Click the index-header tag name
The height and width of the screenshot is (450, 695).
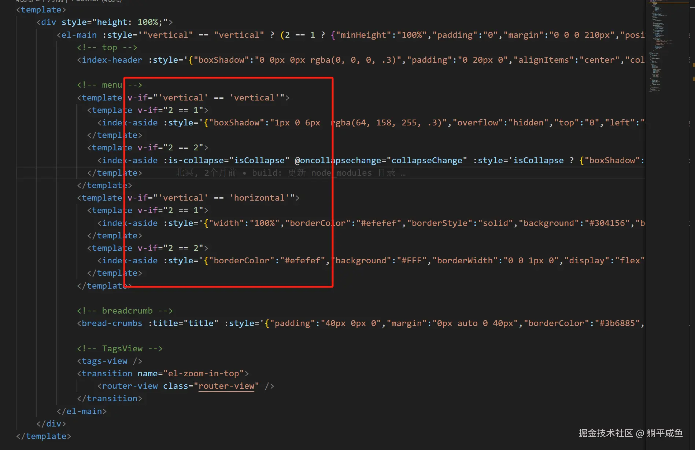click(x=112, y=60)
